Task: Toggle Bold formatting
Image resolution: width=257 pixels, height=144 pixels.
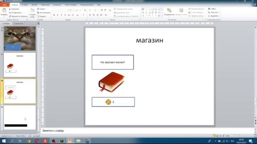Action: pos(54,15)
